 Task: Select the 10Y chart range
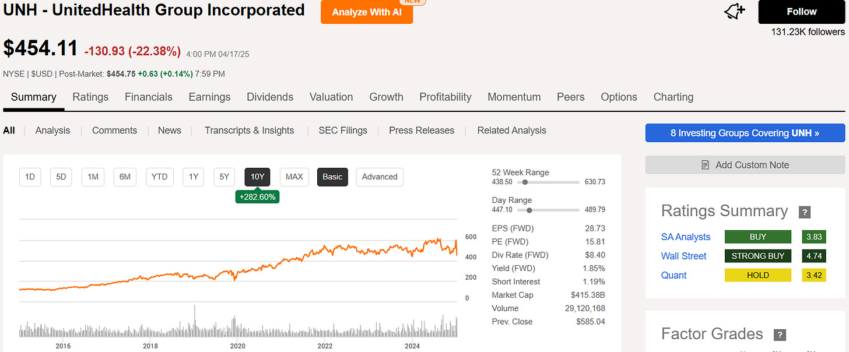(258, 177)
